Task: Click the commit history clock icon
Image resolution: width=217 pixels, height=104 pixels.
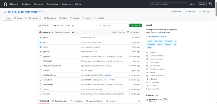Action: pos(128,32)
